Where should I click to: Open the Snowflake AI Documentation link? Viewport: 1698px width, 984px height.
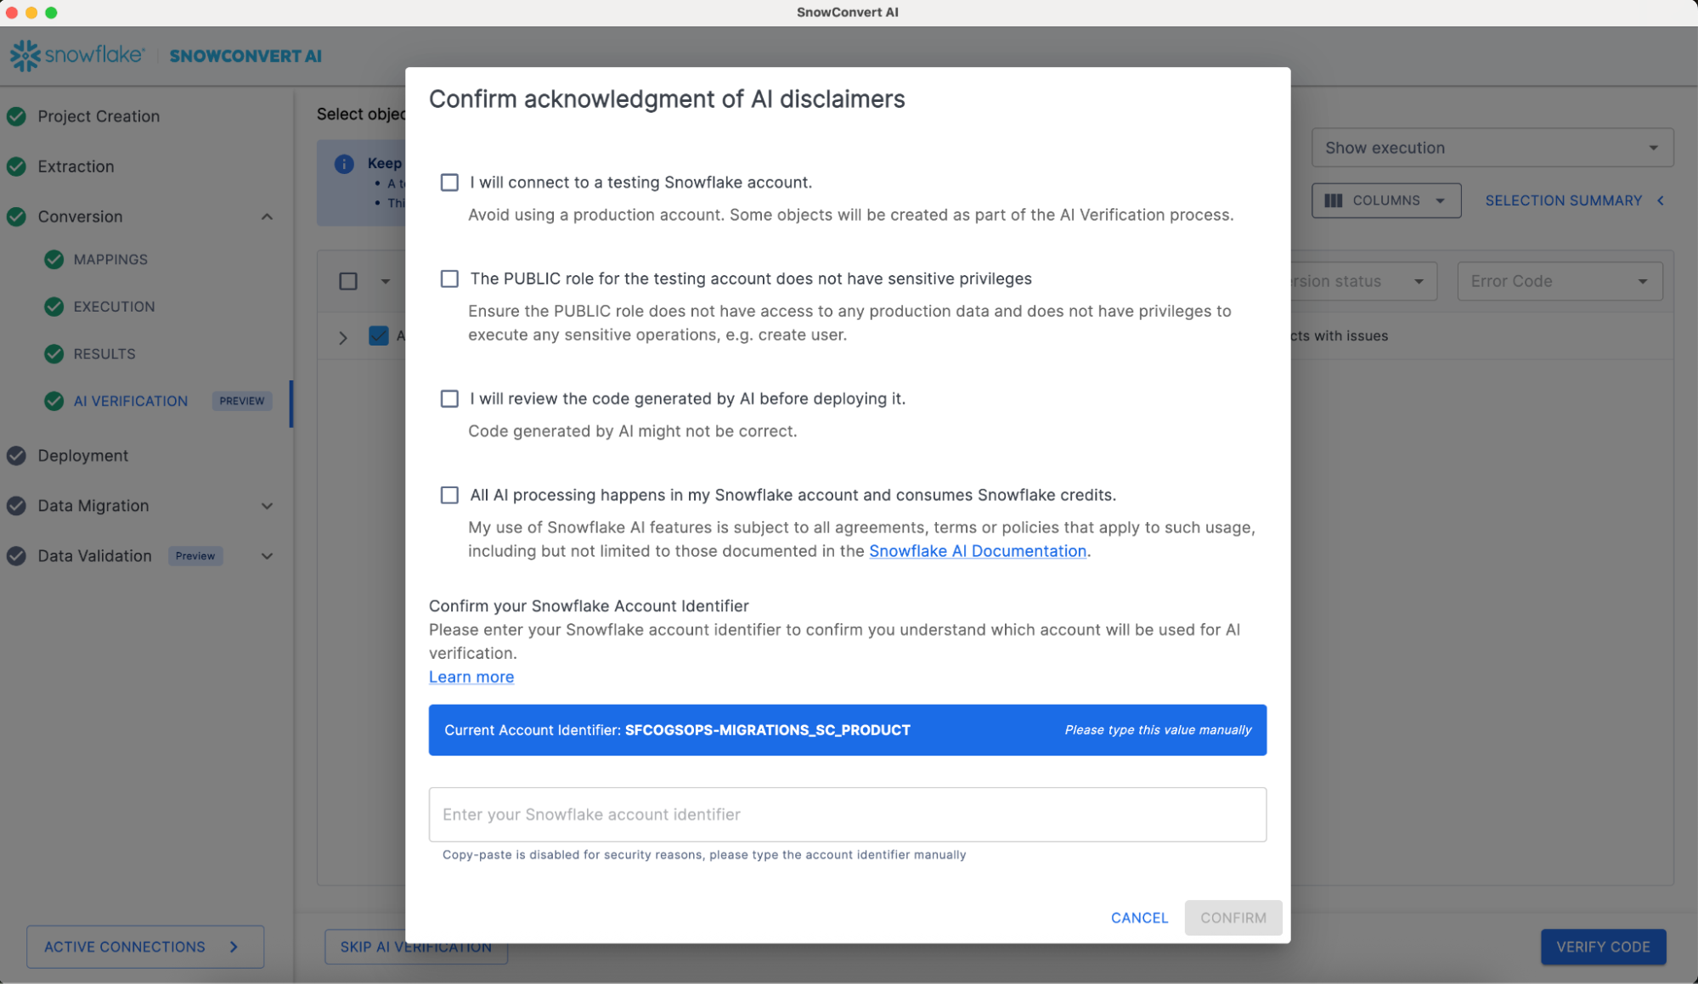click(x=977, y=551)
